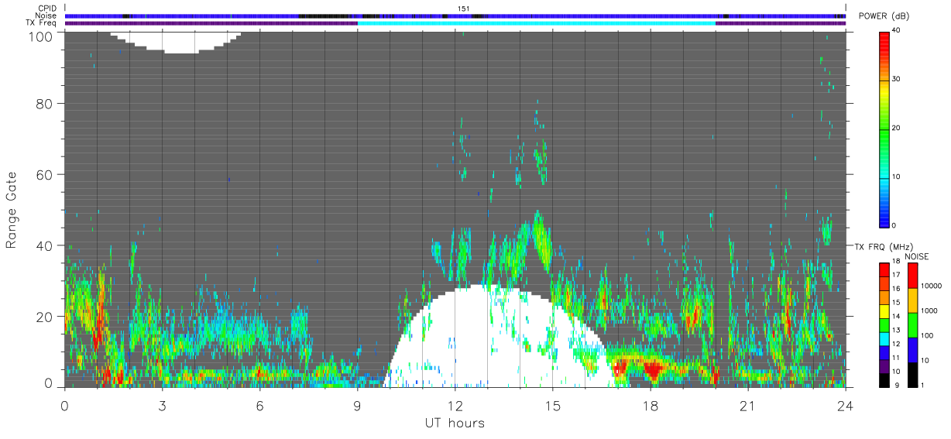Screen dimensions: 951x439
Task: Click the Range Gate axis title
Action: pos(12,211)
